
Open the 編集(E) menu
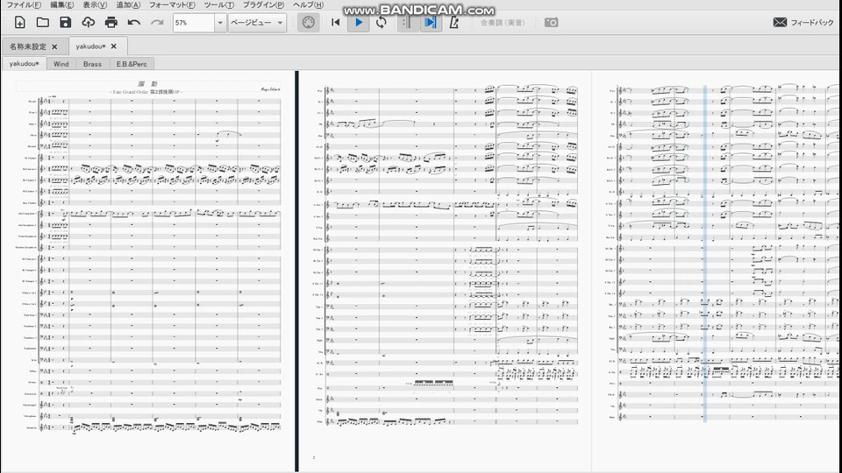point(61,5)
